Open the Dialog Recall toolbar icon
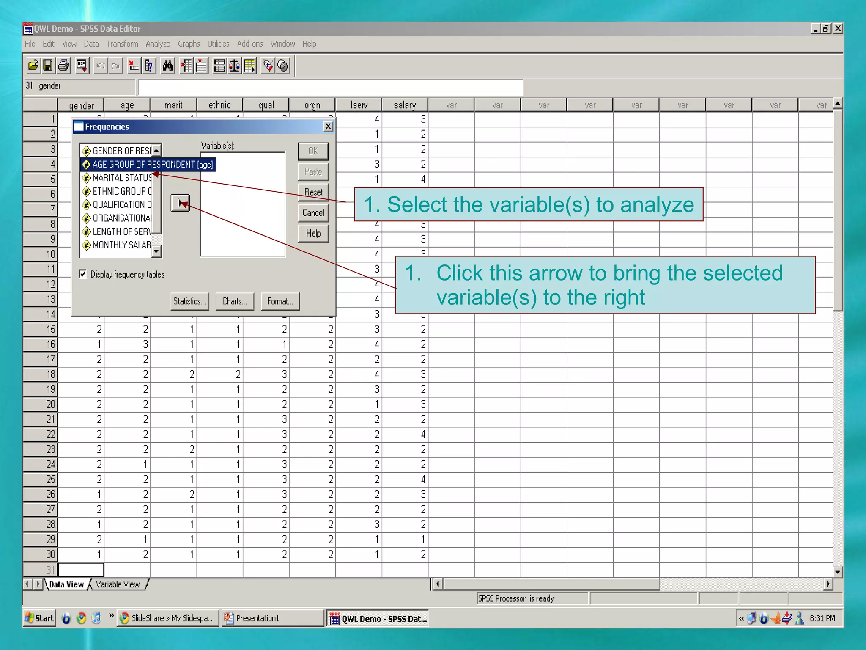Image resolution: width=866 pixels, height=650 pixels. (x=82, y=66)
